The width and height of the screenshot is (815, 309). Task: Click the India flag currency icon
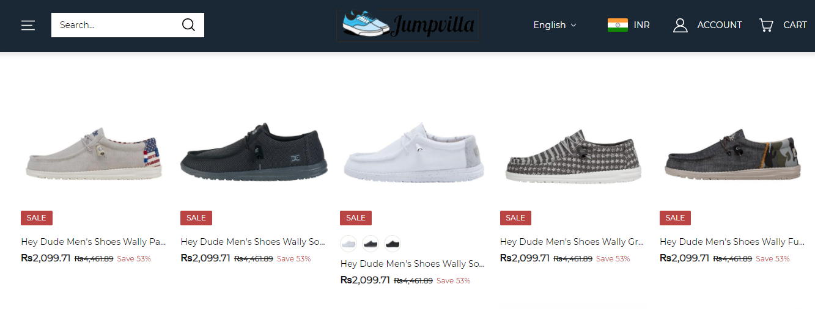coord(618,25)
